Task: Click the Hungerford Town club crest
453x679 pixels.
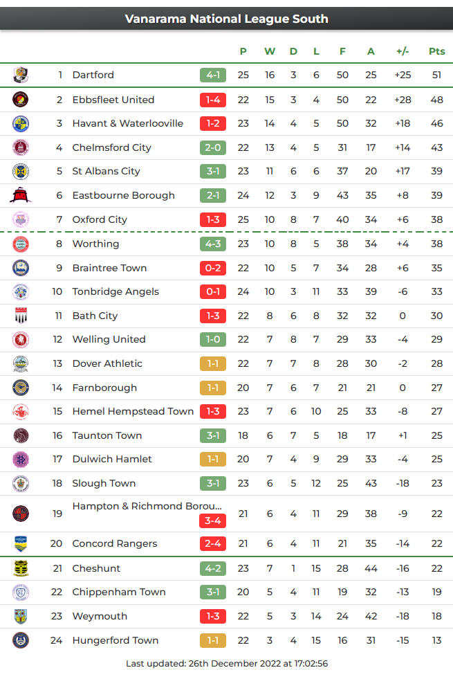Action: coord(21,640)
